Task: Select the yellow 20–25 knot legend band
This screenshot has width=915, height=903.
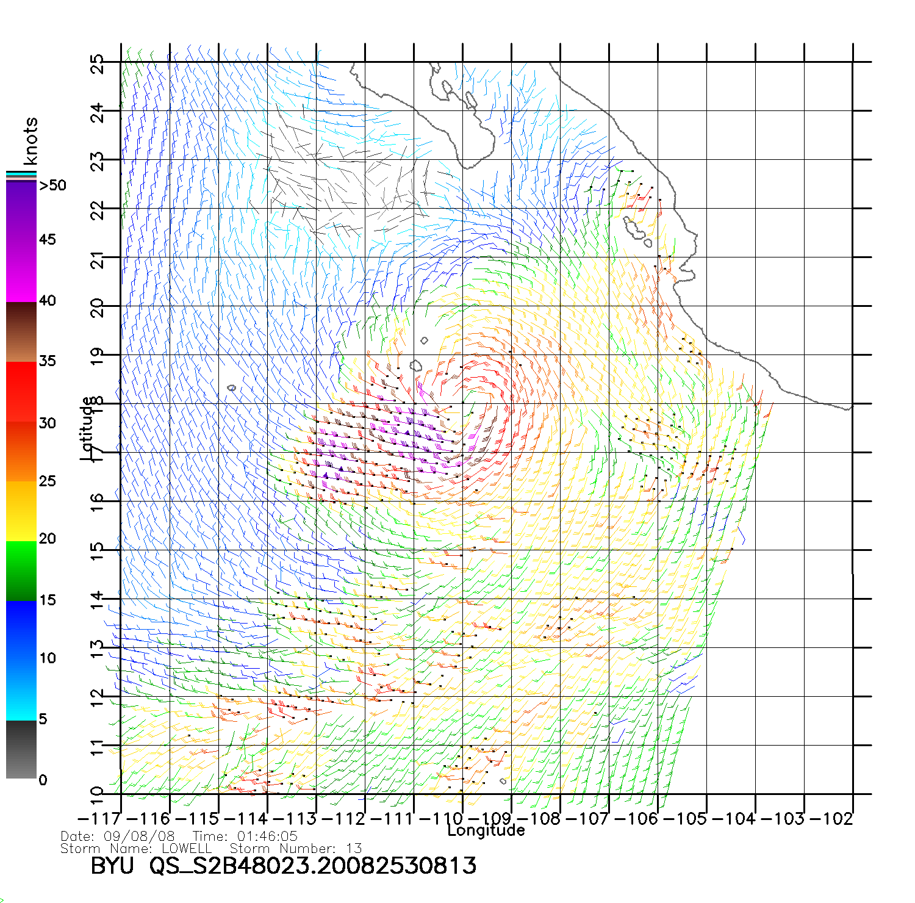Action: (21, 511)
